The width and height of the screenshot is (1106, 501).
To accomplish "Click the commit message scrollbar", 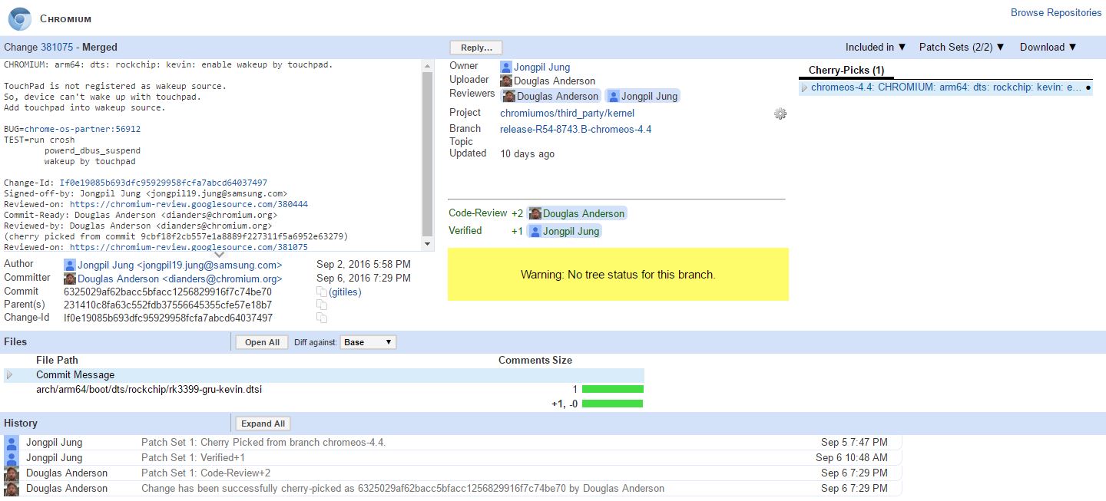I will pos(428,154).
